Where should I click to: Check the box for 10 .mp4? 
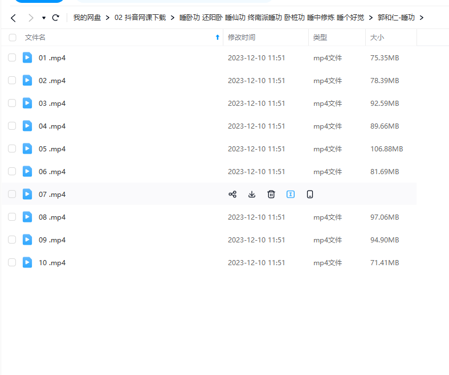coord(12,262)
